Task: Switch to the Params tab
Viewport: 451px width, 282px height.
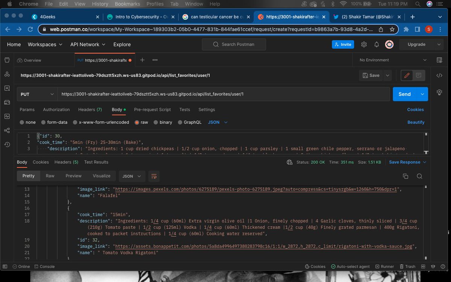Action: [x=27, y=109]
